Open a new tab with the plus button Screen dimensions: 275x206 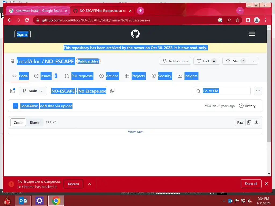pyautogui.click(x=140, y=11)
